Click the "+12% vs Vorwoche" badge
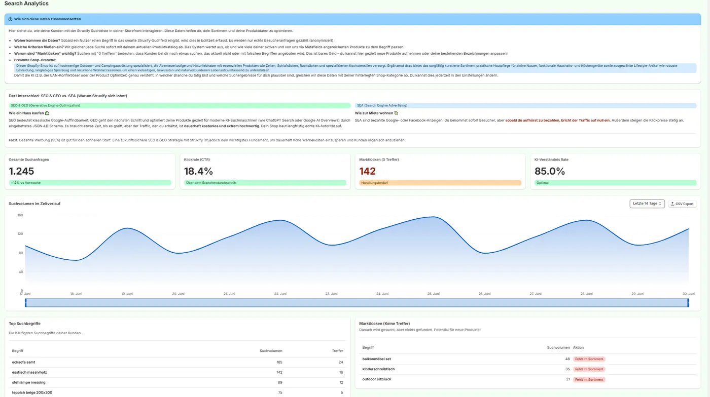The height and width of the screenshot is (397, 710). pos(90,183)
